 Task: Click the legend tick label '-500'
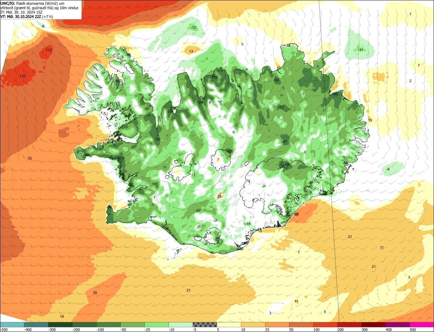4,330
